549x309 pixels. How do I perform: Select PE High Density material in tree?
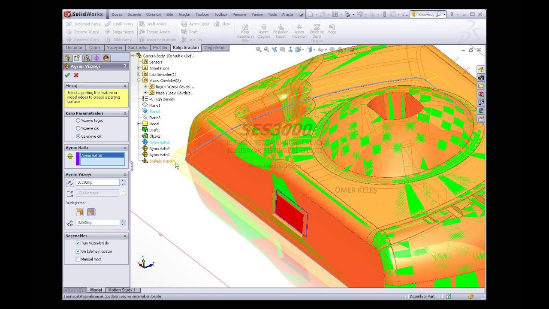(x=162, y=99)
